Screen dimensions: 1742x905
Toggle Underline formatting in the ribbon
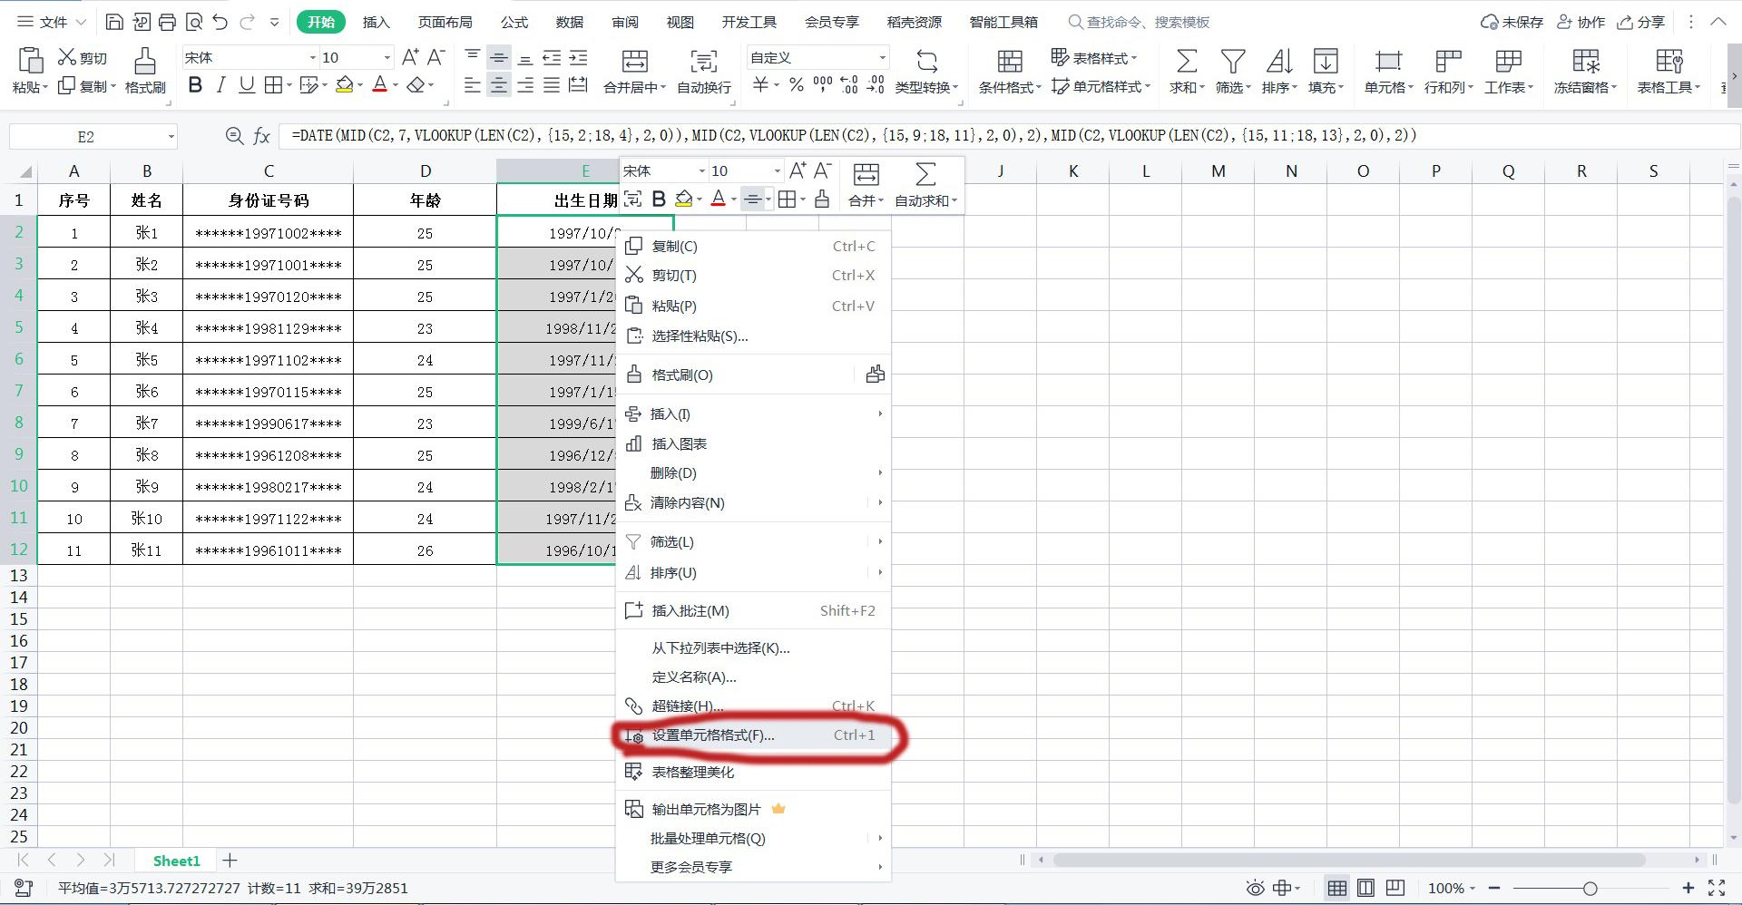coord(246,85)
